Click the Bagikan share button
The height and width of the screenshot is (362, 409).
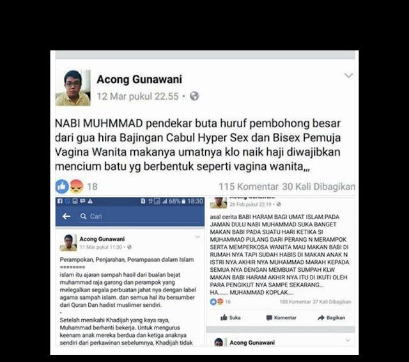click(x=331, y=318)
